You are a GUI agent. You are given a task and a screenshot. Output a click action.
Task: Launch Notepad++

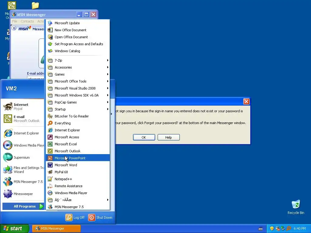78,179
